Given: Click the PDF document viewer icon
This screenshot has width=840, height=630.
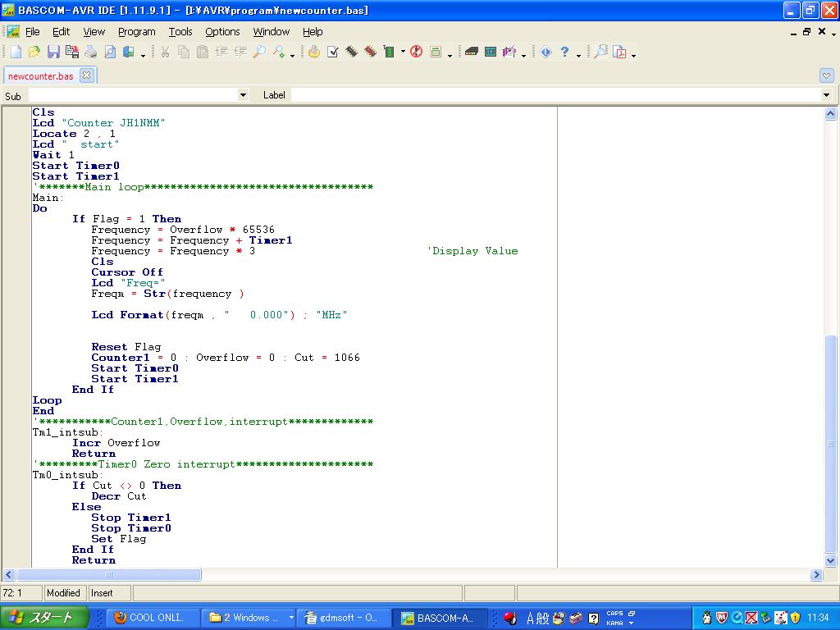Looking at the screenshot, I should [620, 52].
